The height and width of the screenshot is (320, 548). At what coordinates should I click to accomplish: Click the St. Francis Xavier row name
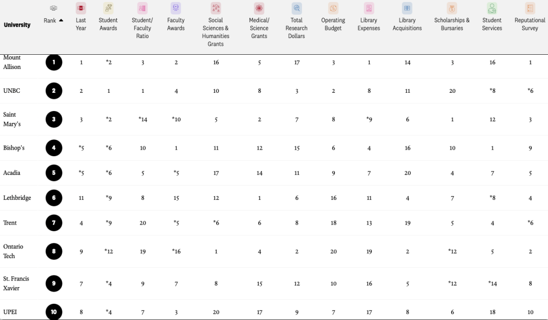[16, 283]
